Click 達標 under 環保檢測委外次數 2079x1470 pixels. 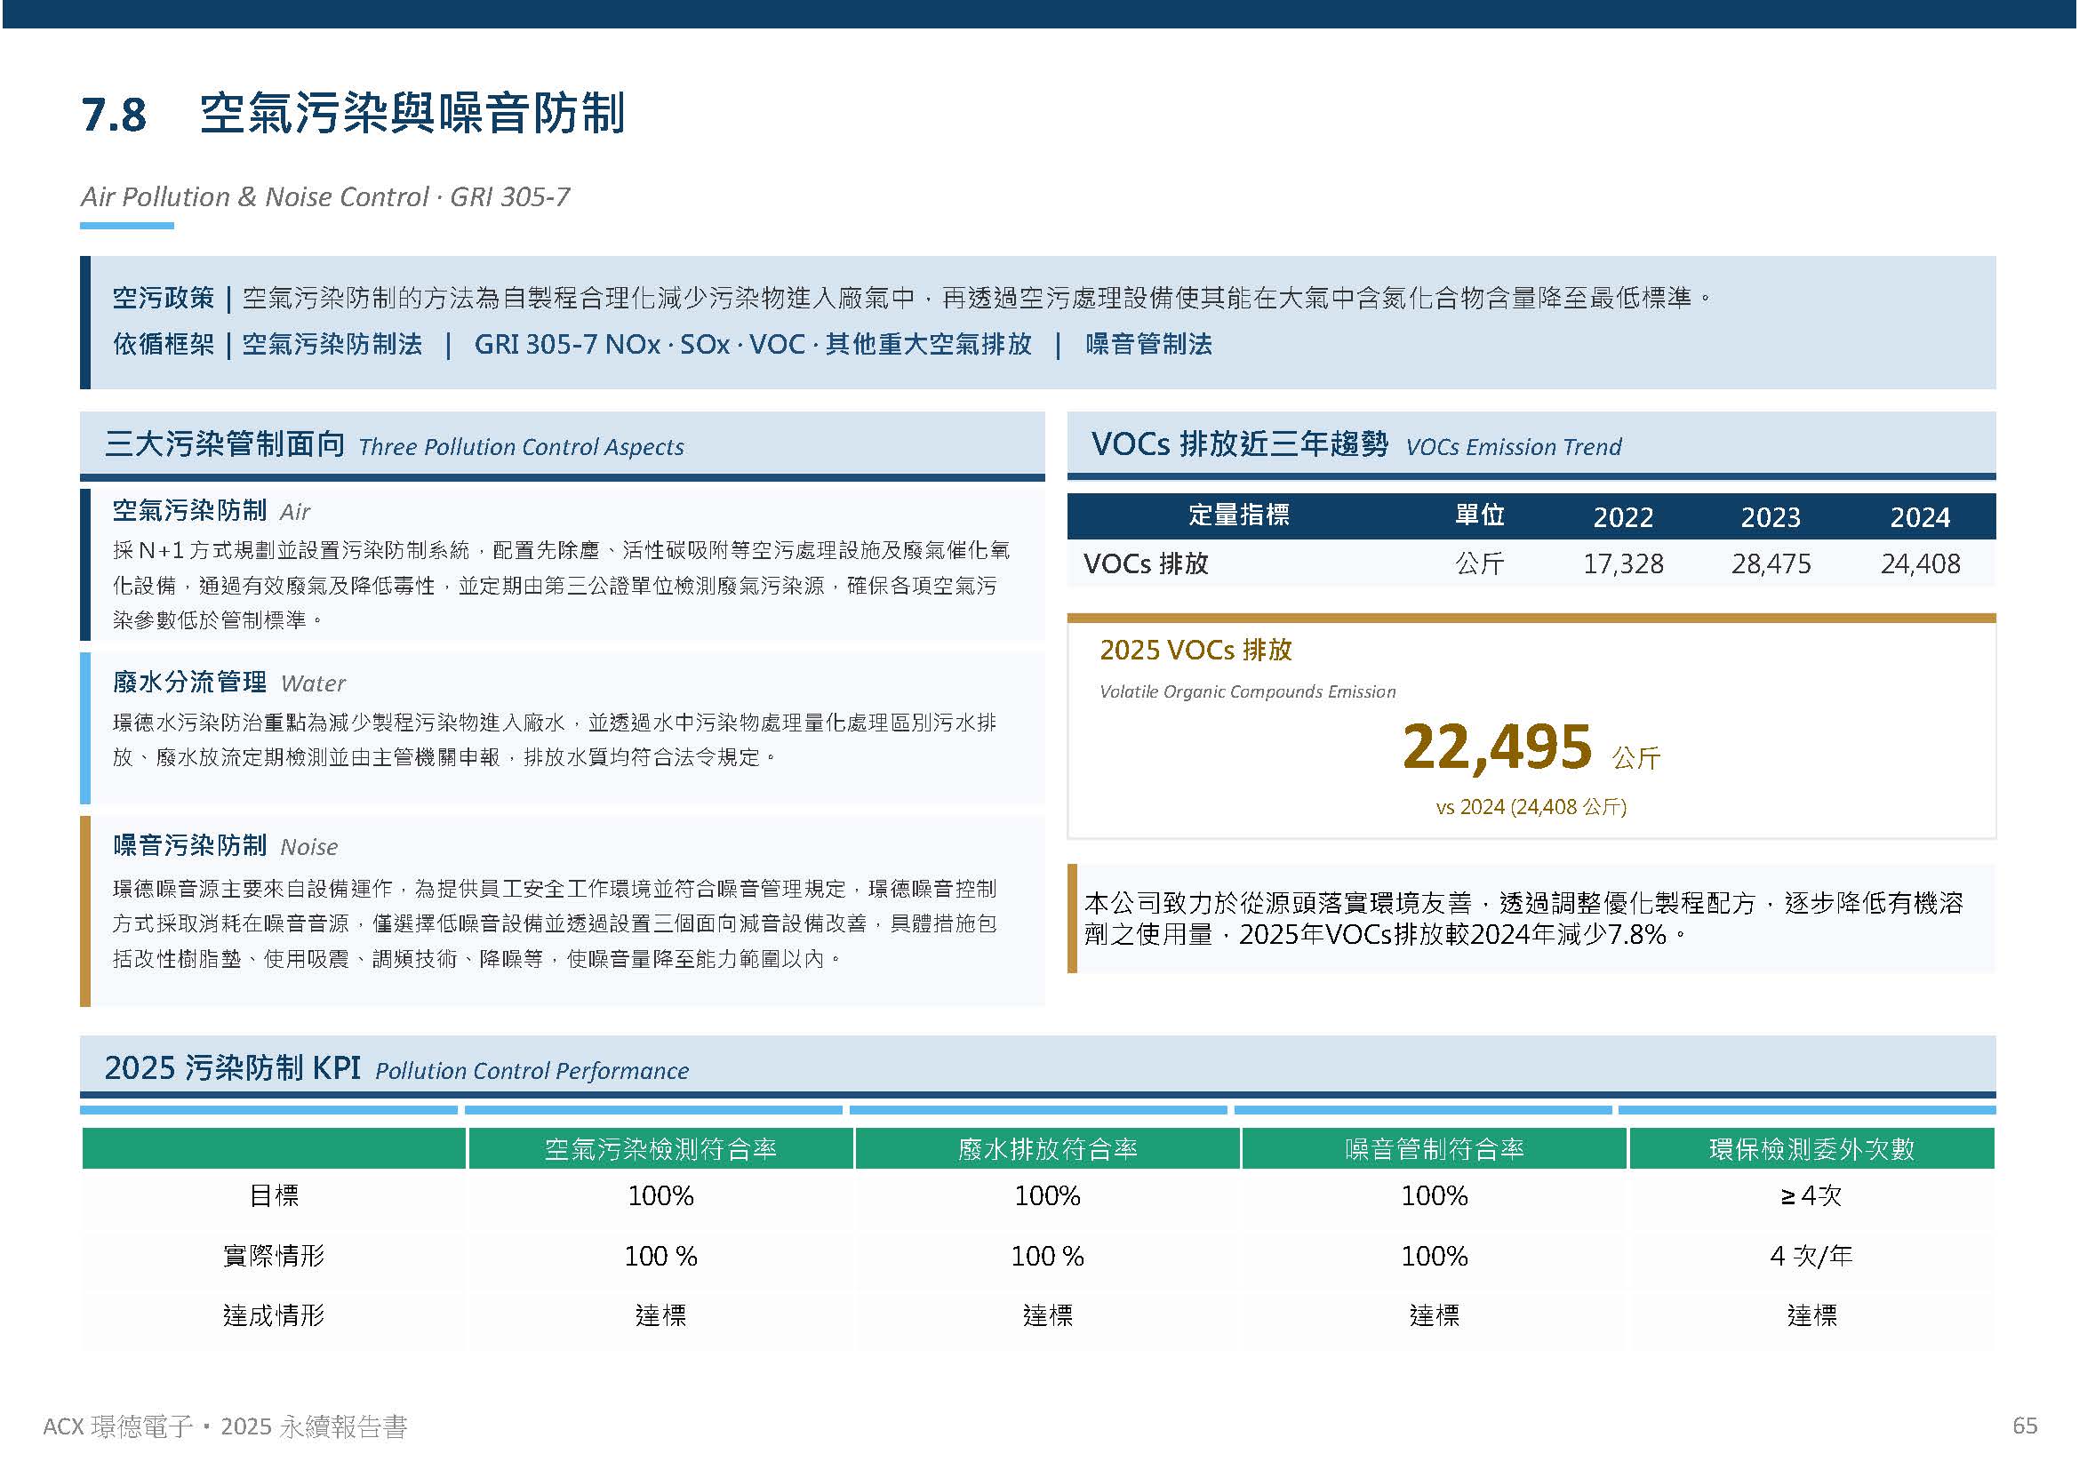[1811, 1316]
